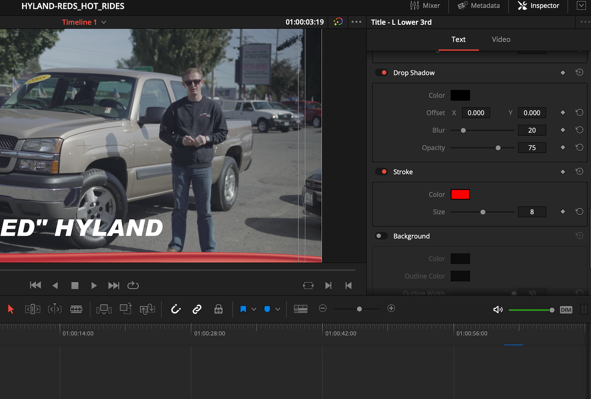Go to previous clip edit point

click(349, 285)
